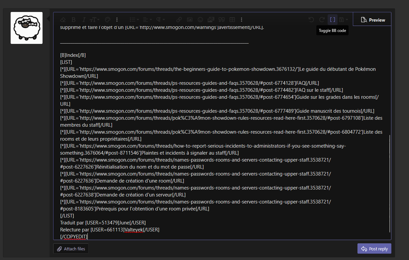Open the Alignment dropdown

point(147,20)
